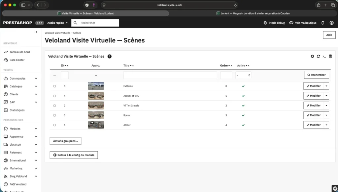Open dropdown arrow next to Extérieur Modifier
The image size is (338, 192).
coord(326,86)
